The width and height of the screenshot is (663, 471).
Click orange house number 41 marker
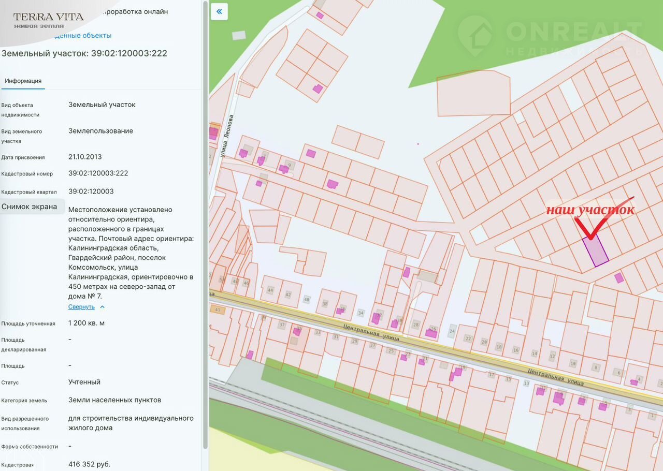click(217, 310)
